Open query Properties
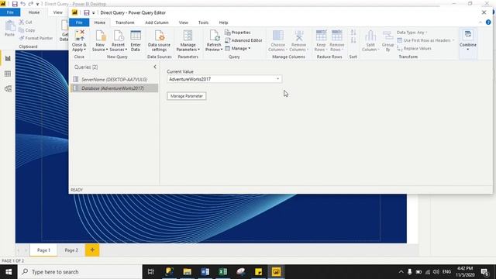 coord(238,33)
